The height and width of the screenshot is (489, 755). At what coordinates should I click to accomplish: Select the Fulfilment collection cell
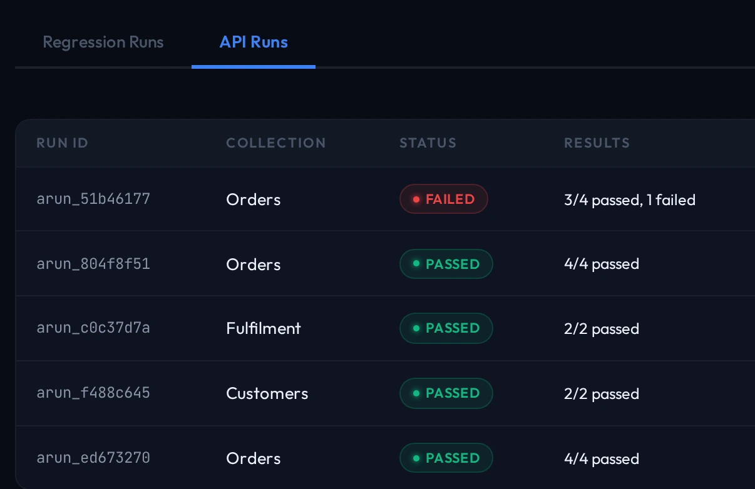point(264,328)
